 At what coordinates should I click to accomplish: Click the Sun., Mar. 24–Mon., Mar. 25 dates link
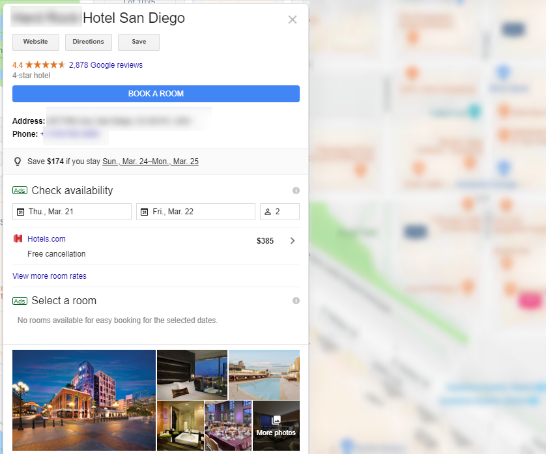151,162
